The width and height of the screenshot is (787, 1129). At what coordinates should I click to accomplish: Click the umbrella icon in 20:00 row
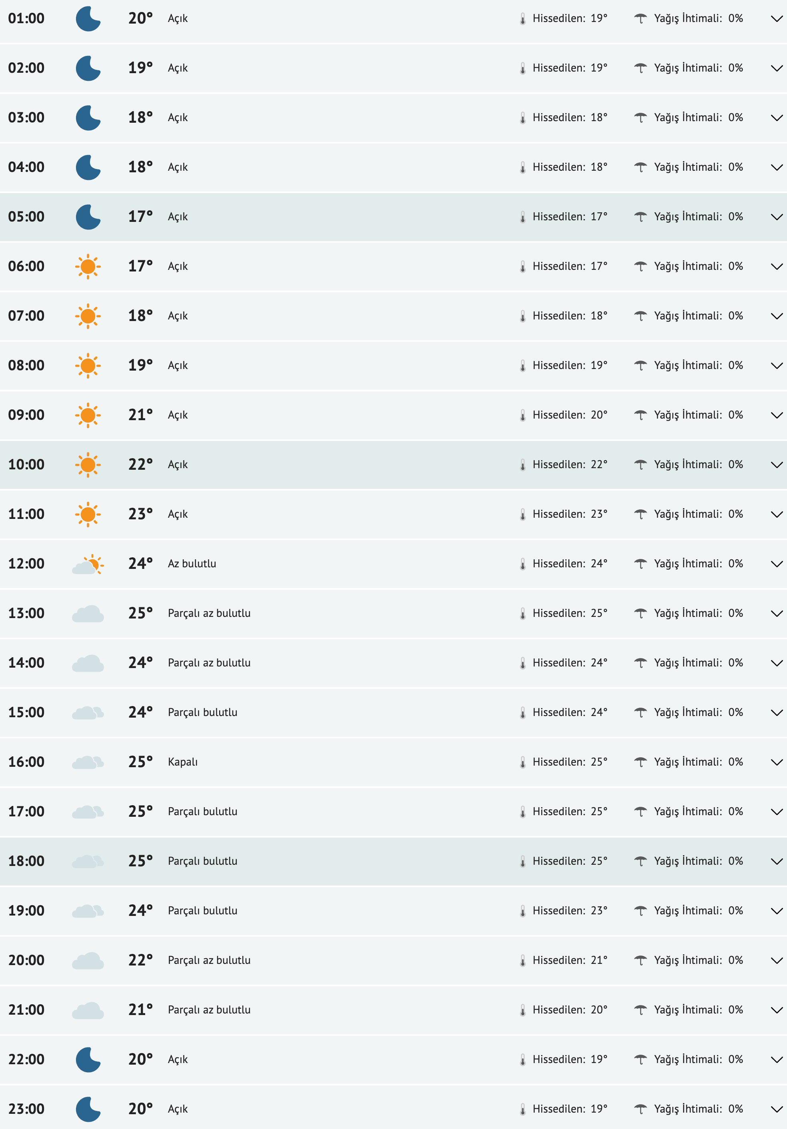pos(640,960)
